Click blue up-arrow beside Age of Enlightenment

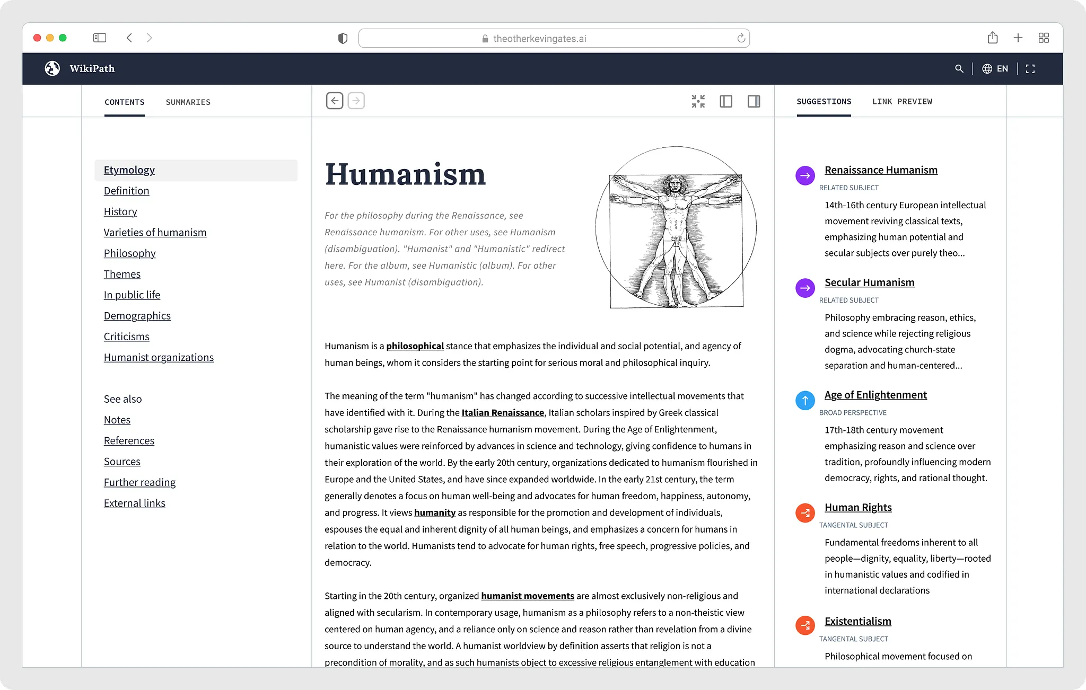point(805,400)
